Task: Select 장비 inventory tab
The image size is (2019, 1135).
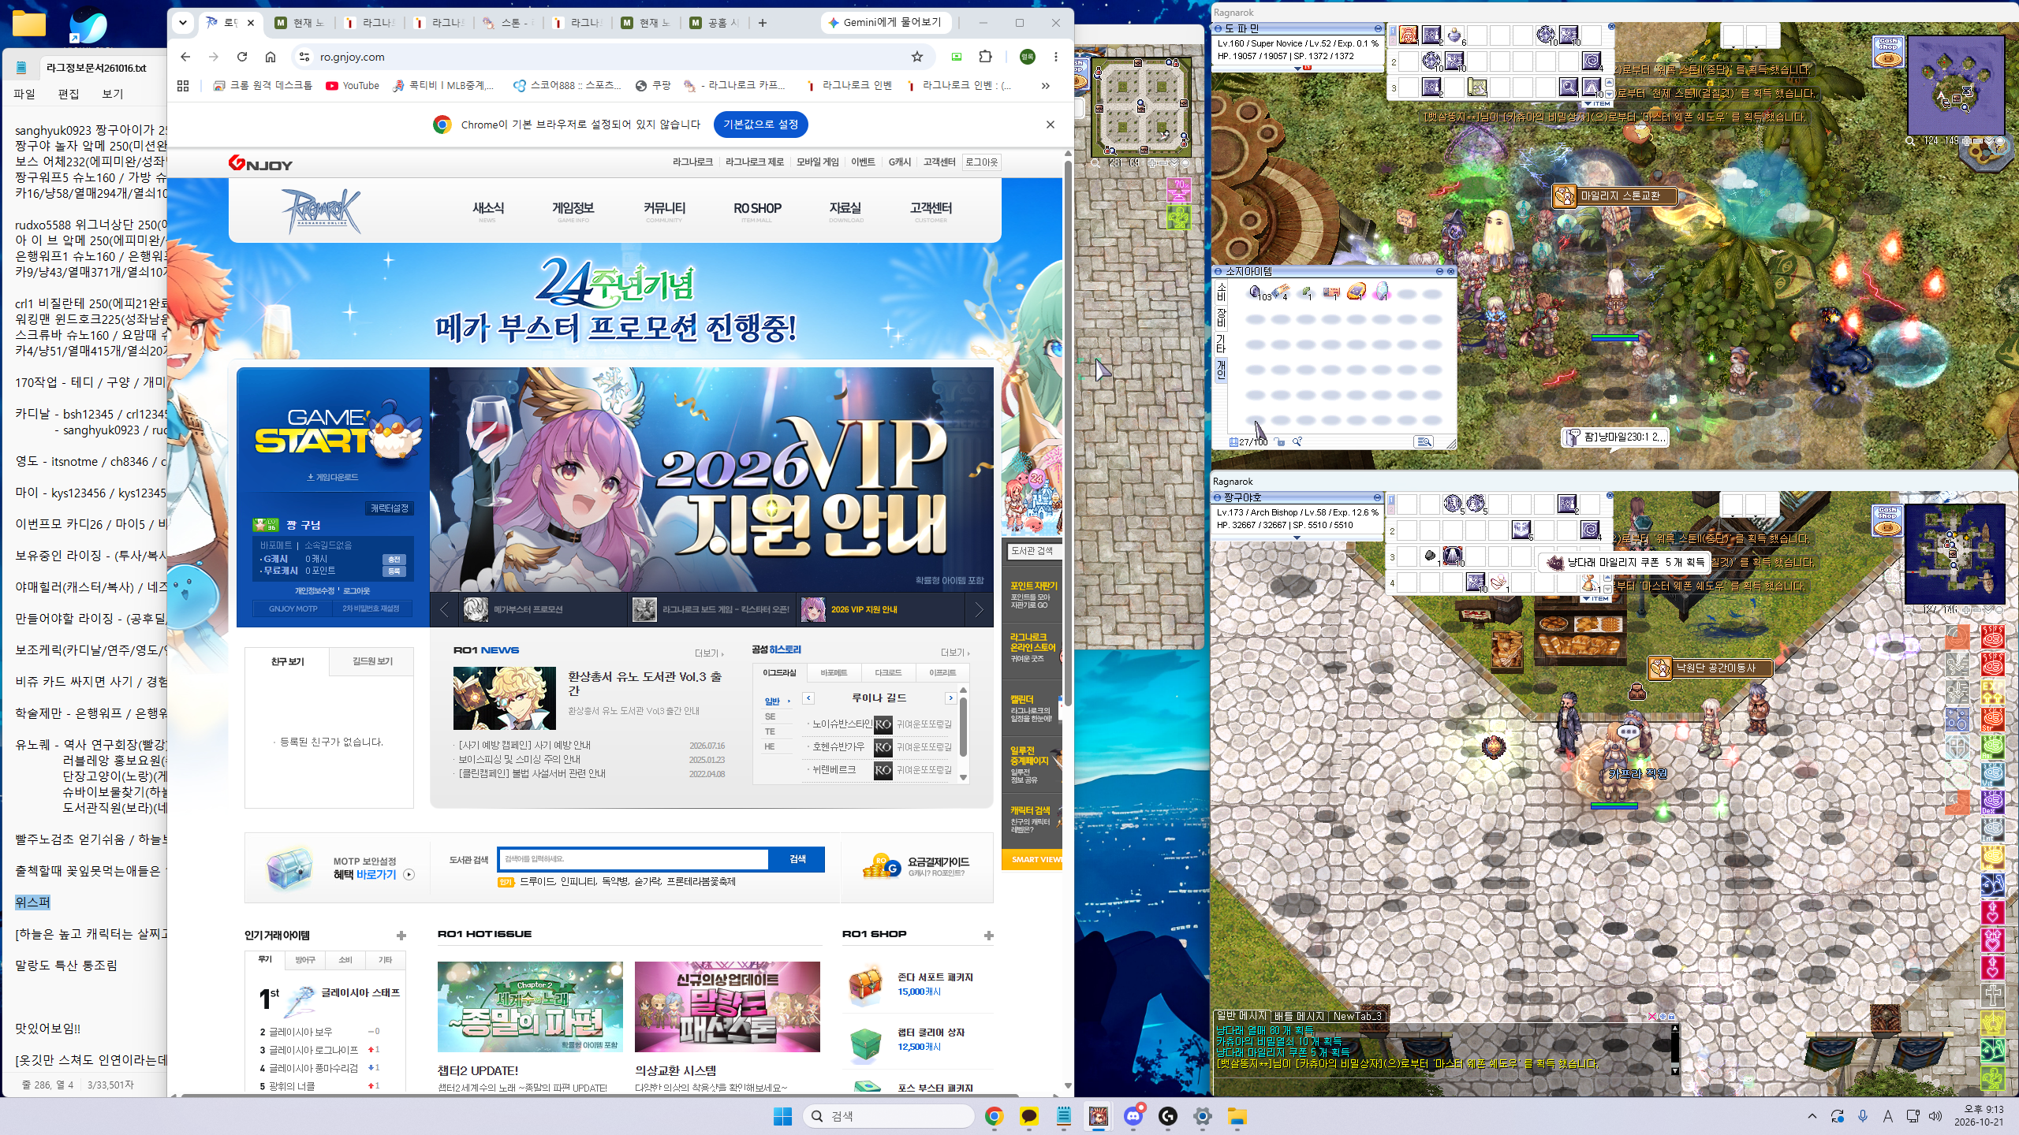Action: coord(1221,317)
